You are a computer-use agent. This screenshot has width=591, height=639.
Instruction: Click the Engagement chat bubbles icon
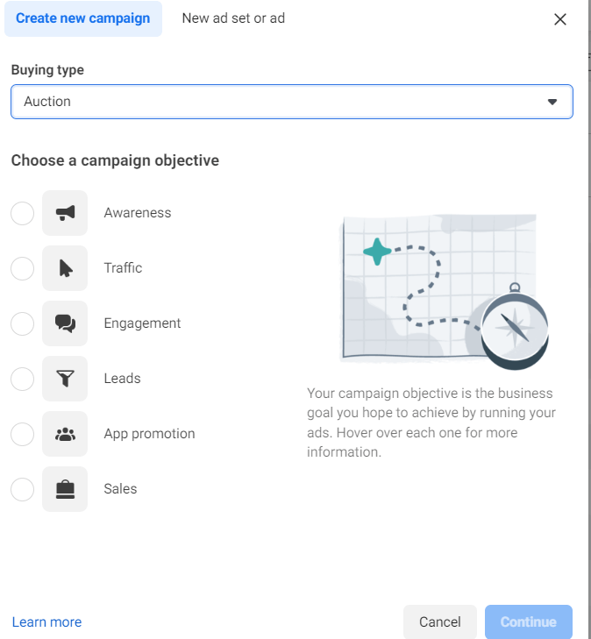[x=65, y=323]
